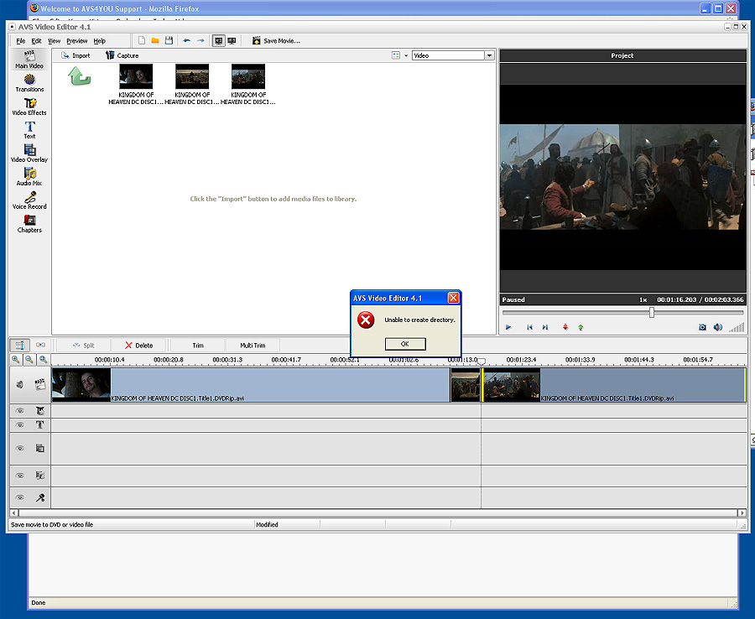Expand the library view options arrow
Viewport: 755px width, 619px height.
406,55
